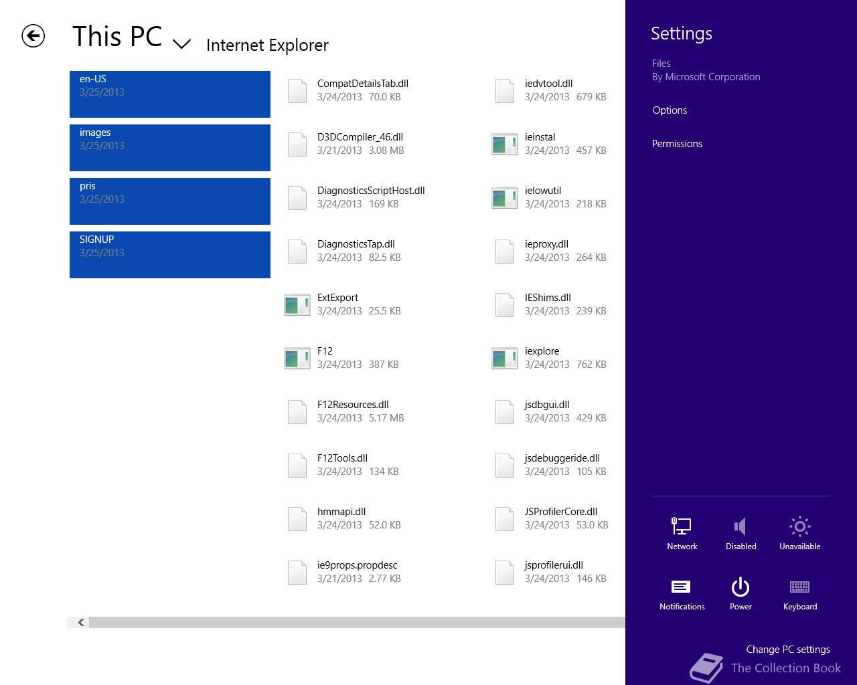Expand the This PC location dropdown chevron
The height and width of the screenshot is (685, 857).
click(x=181, y=44)
